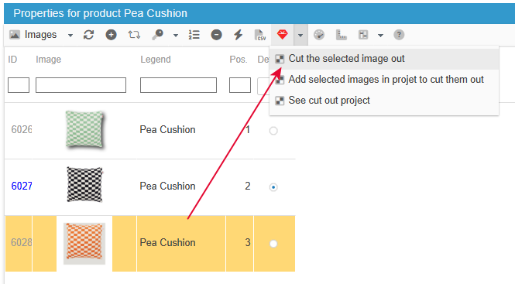Select default radio button for image 6027
The height and width of the screenshot is (284, 515).
coord(273,187)
